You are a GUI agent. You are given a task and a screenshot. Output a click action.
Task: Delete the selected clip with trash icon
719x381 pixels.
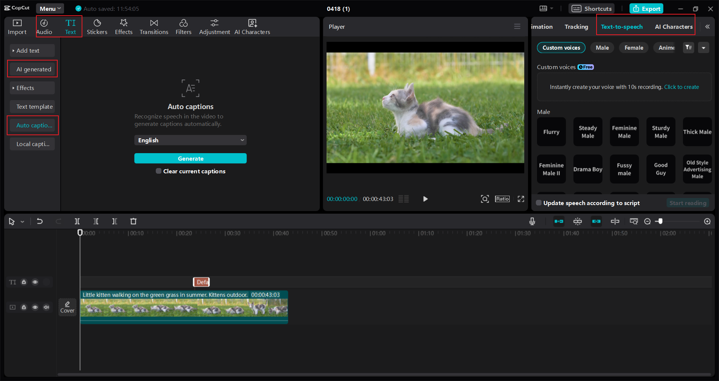pos(133,221)
